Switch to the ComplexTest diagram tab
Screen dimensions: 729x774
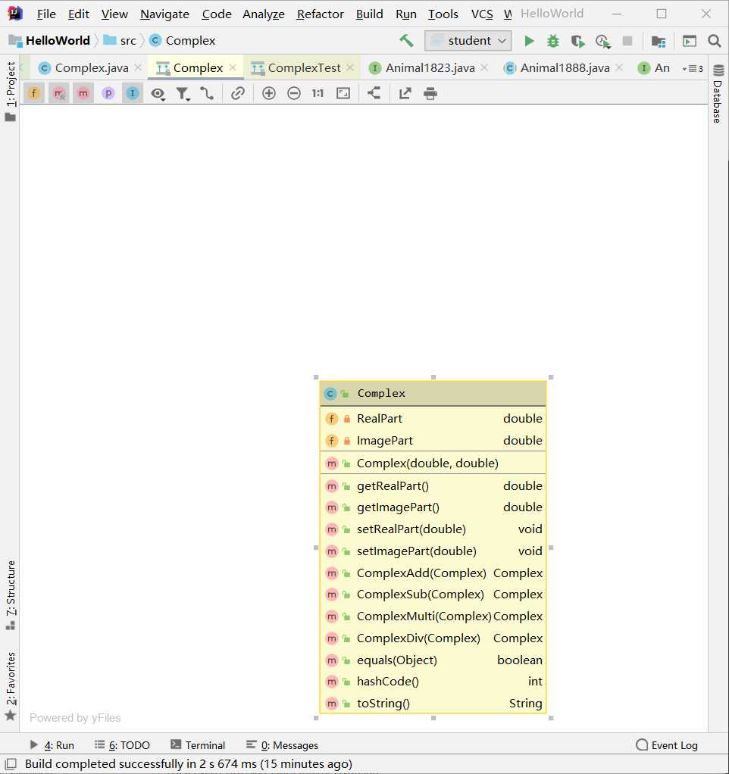pyautogui.click(x=304, y=67)
